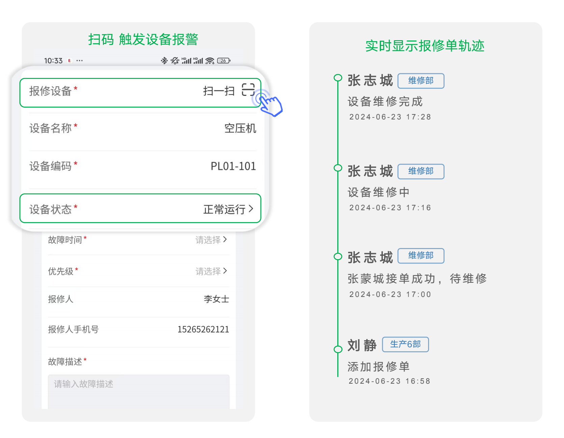This screenshot has height=438, width=564.
Task: Click the Wi-Fi signal icon
Action: click(x=210, y=61)
